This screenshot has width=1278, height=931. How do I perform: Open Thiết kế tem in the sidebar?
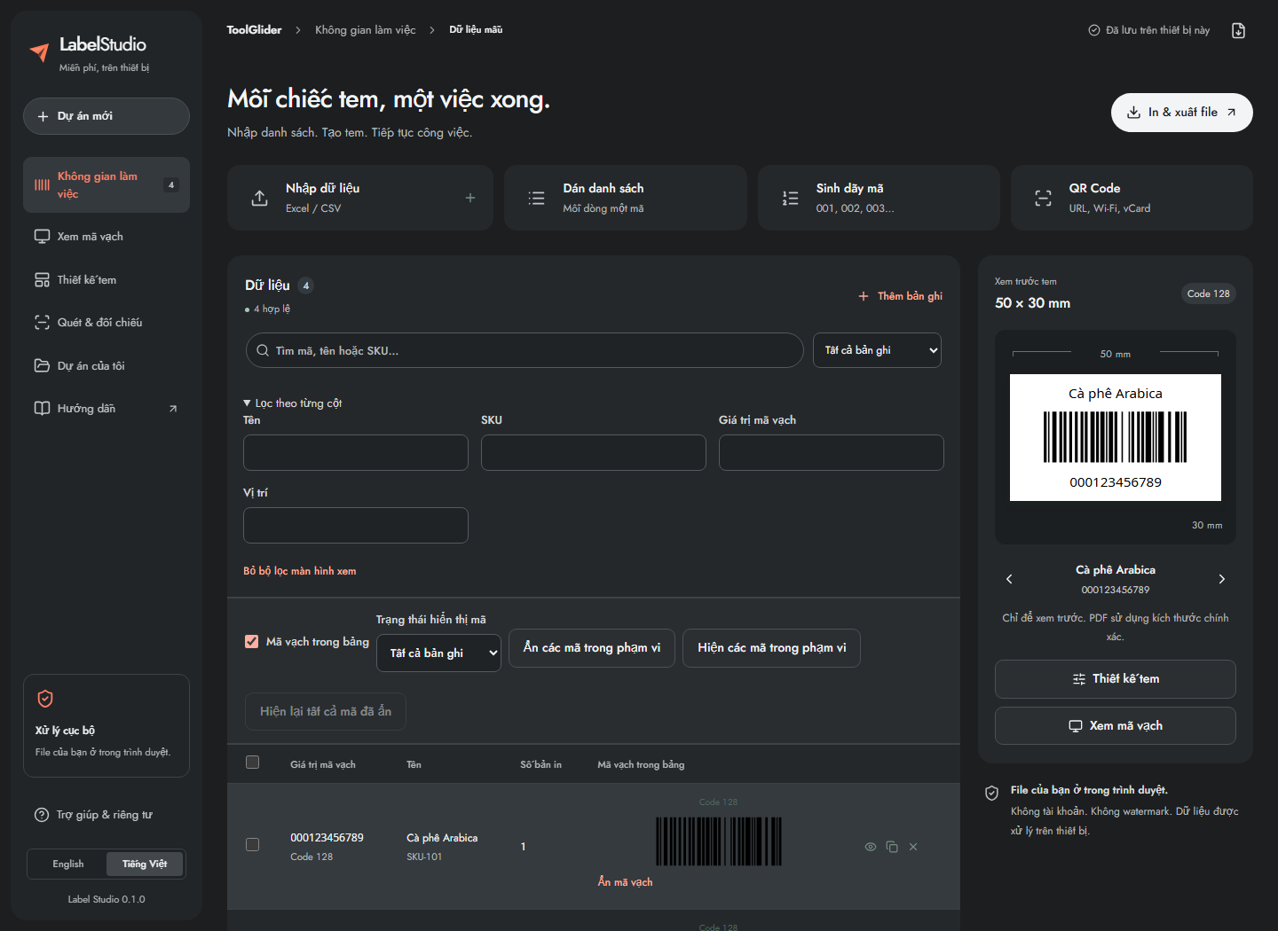[106, 280]
